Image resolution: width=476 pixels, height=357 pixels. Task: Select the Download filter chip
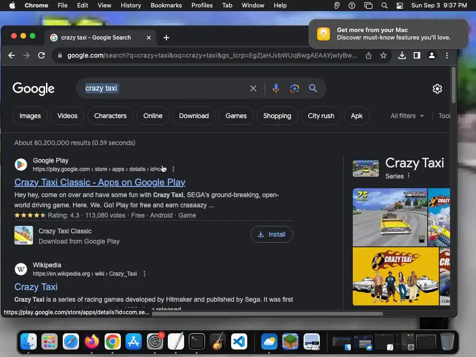click(194, 116)
